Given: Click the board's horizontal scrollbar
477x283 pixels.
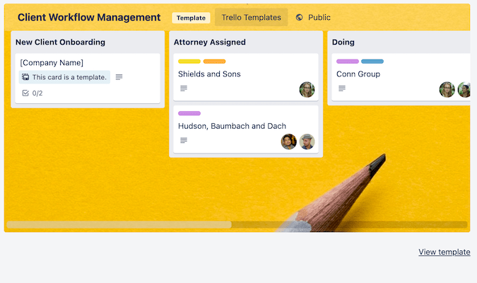Looking at the screenshot, I should (x=119, y=225).
